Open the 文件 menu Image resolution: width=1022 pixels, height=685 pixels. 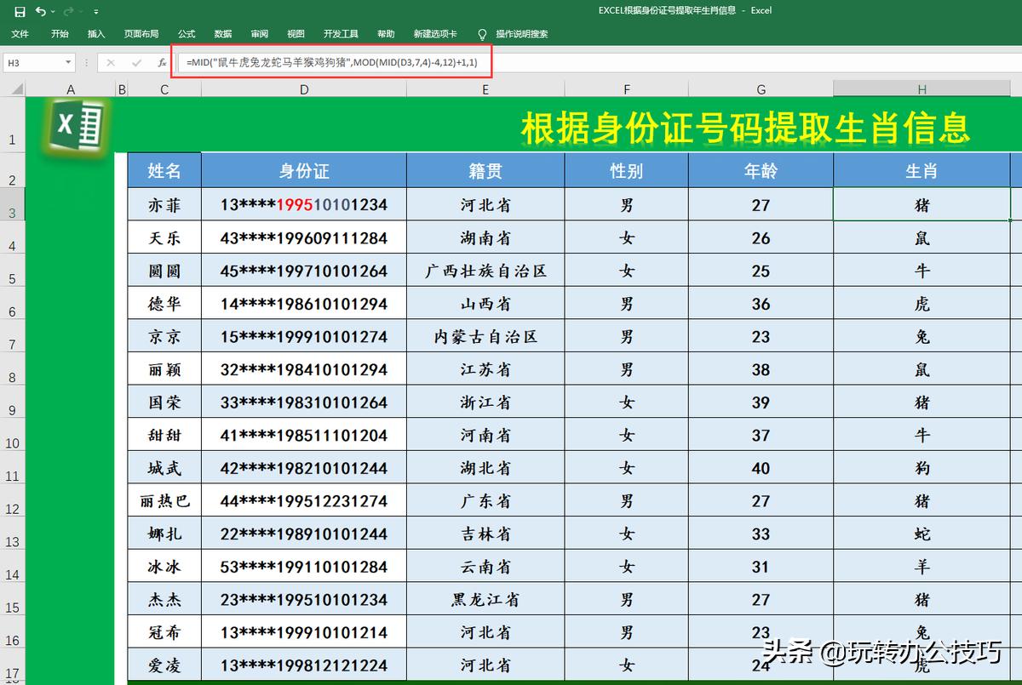pyautogui.click(x=20, y=35)
